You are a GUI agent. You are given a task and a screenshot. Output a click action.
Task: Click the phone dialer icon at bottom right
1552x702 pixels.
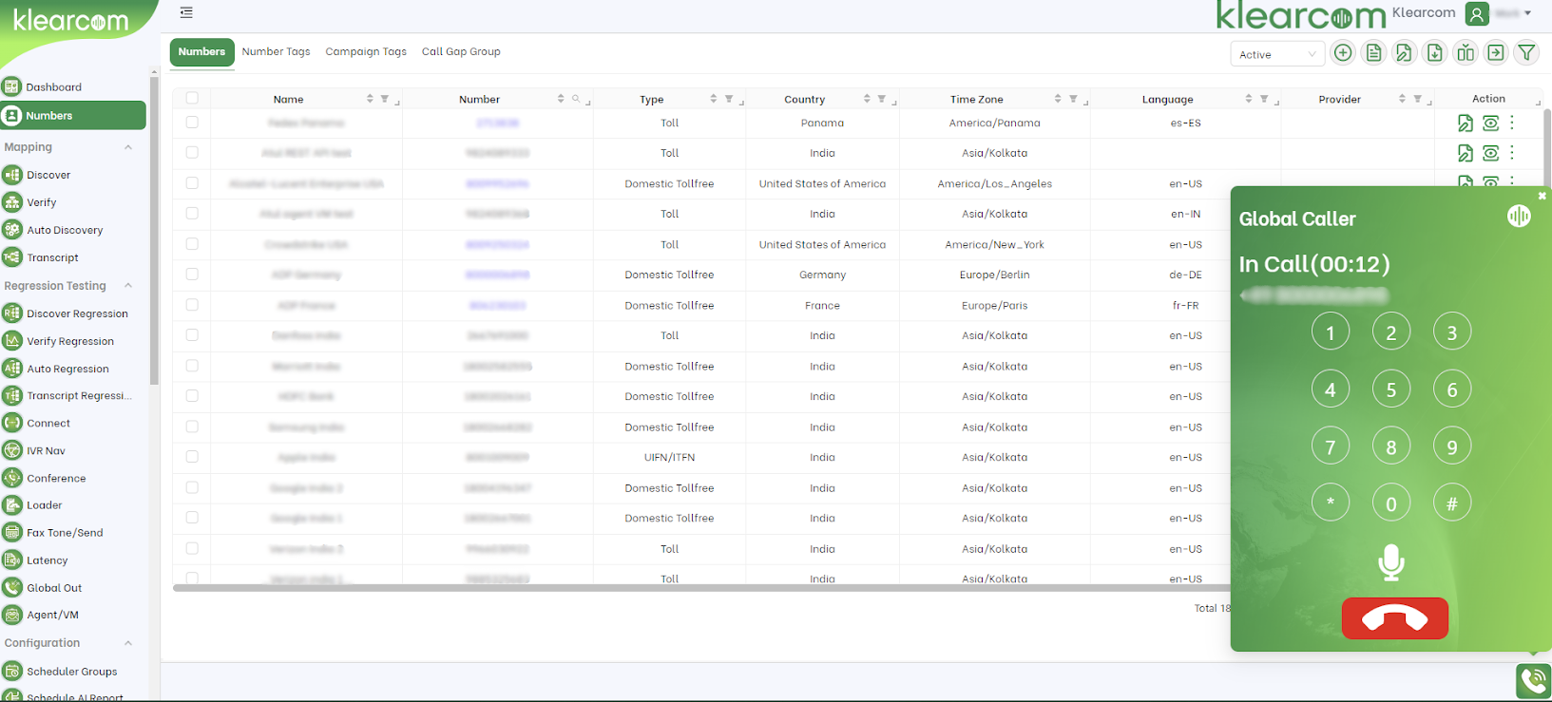click(x=1533, y=681)
